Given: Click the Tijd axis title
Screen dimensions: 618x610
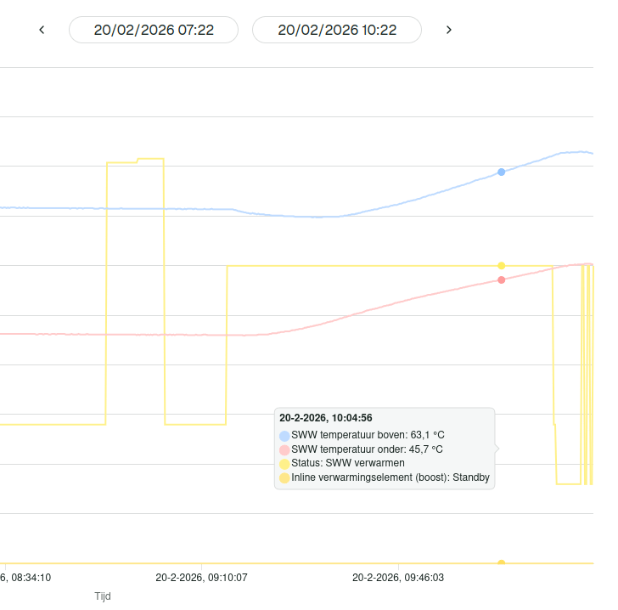Looking at the screenshot, I should (103, 596).
